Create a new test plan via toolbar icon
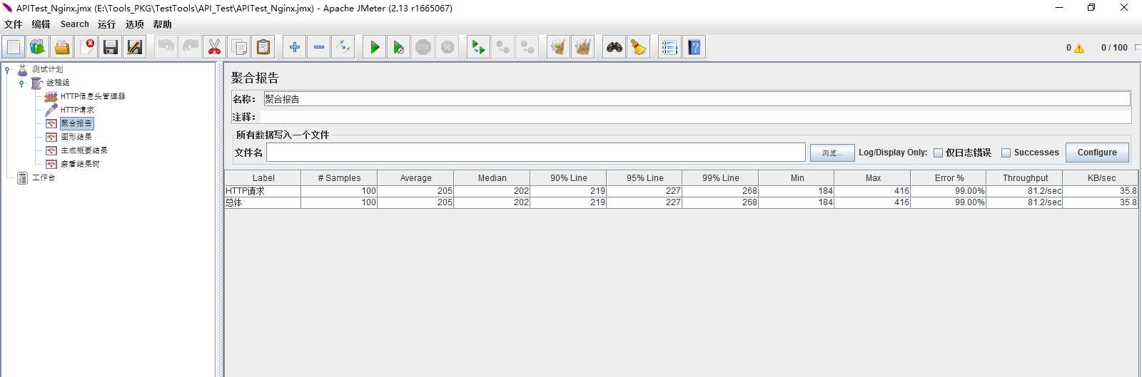 click(x=14, y=47)
